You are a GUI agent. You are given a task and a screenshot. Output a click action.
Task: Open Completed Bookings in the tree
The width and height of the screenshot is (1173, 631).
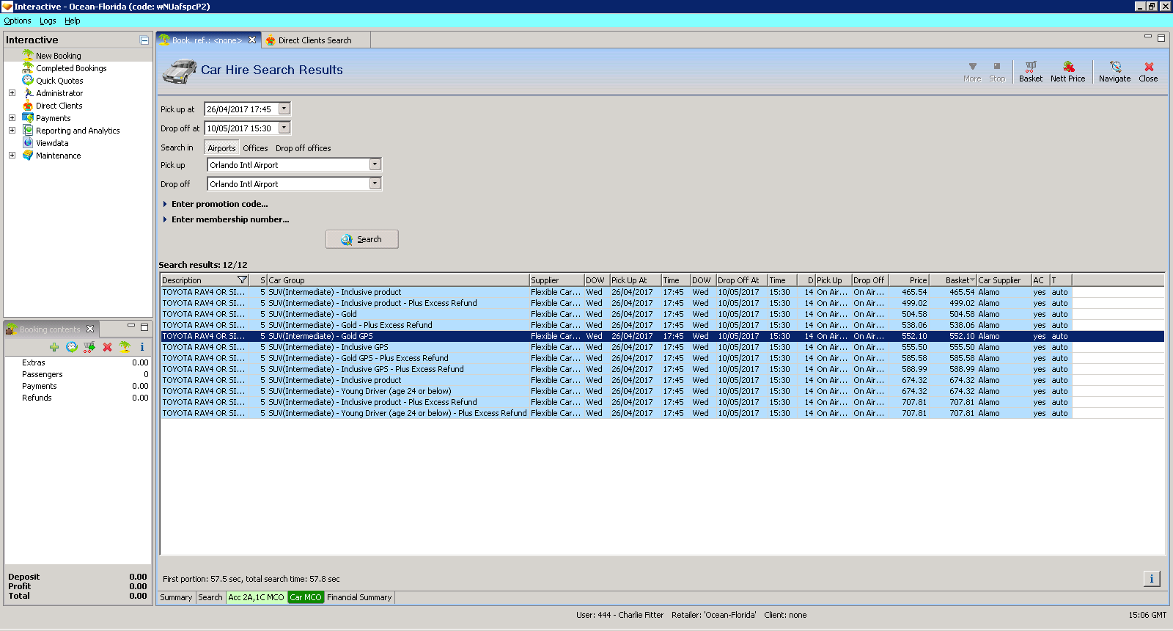(x=71, y=68)
